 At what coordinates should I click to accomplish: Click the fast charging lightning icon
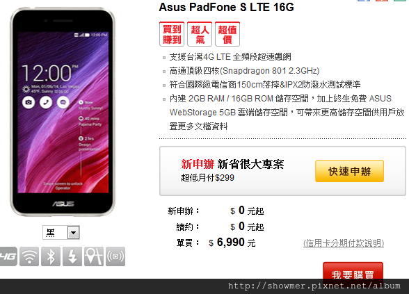tap(72, 256)
